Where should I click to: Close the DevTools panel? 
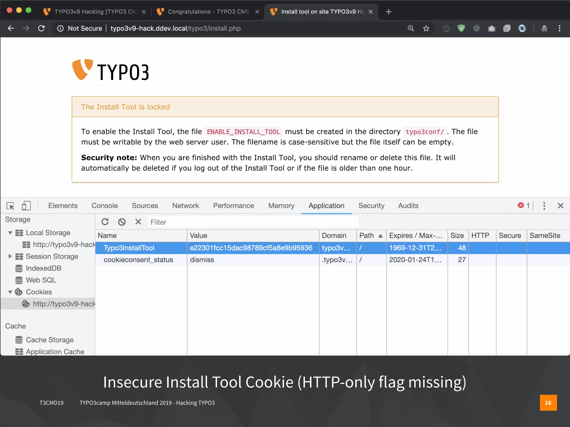pyautogui.click(x=561, y=206)
